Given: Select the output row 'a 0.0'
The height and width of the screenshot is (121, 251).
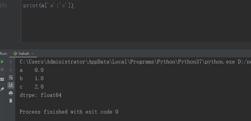Looking at the screenshot, I should (x=32, y=70).
